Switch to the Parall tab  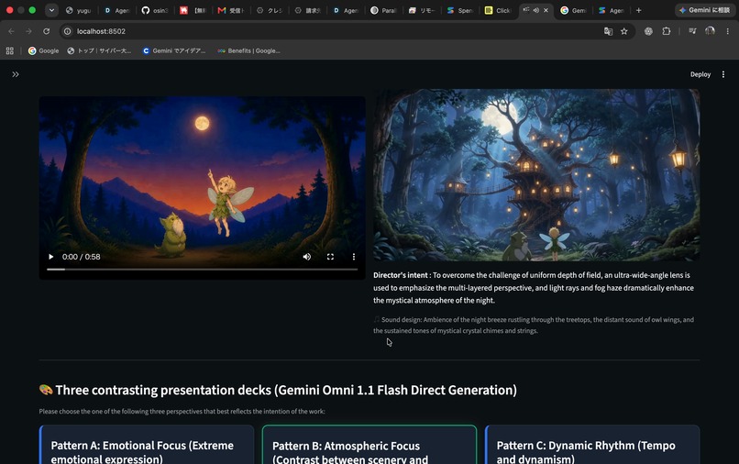383,10
